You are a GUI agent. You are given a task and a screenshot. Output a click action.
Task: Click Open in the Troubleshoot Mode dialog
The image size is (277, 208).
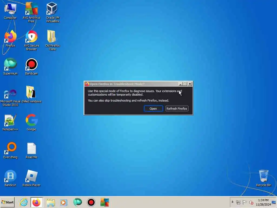pos(153,109)
